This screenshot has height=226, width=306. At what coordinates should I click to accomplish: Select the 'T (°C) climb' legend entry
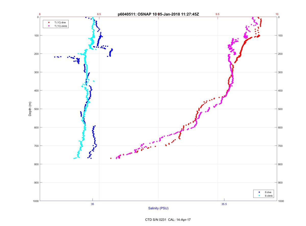60,26
